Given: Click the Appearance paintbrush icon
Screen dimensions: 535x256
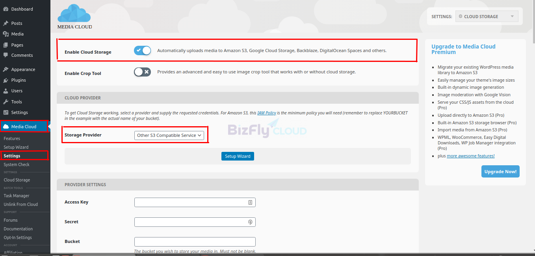Looking at the screenshot, I should tap(6, 69).
